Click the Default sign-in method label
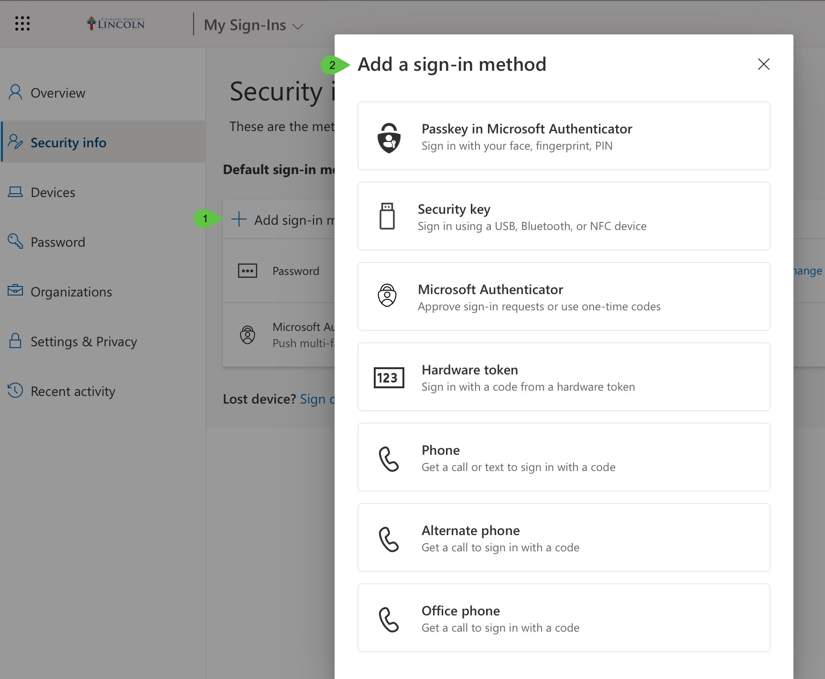This screenshot has width=825, height=679. click(x=279, y=170)
